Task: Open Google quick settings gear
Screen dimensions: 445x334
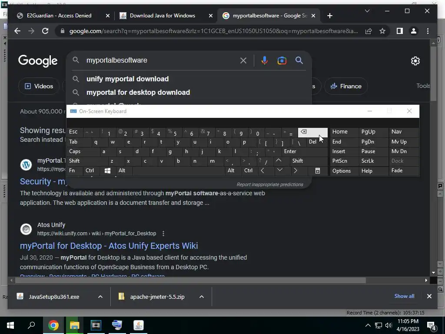Action: click(x=415, y=60)
